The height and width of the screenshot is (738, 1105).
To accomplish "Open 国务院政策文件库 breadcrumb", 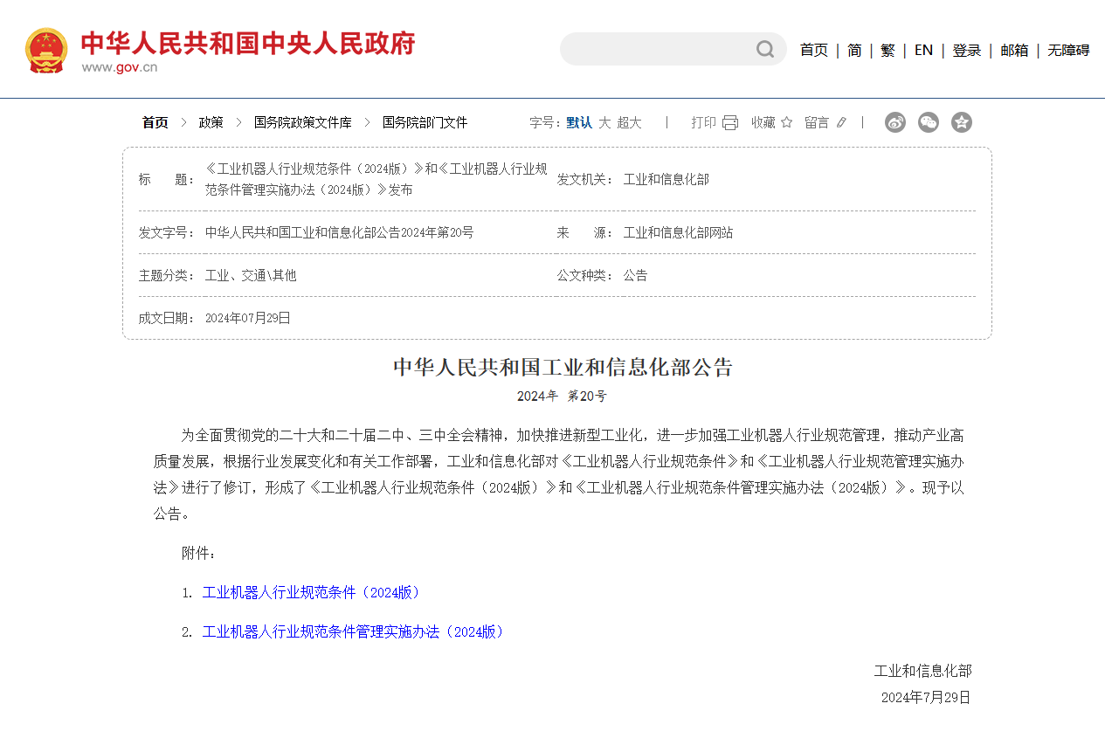I will (x=302, y=122).
